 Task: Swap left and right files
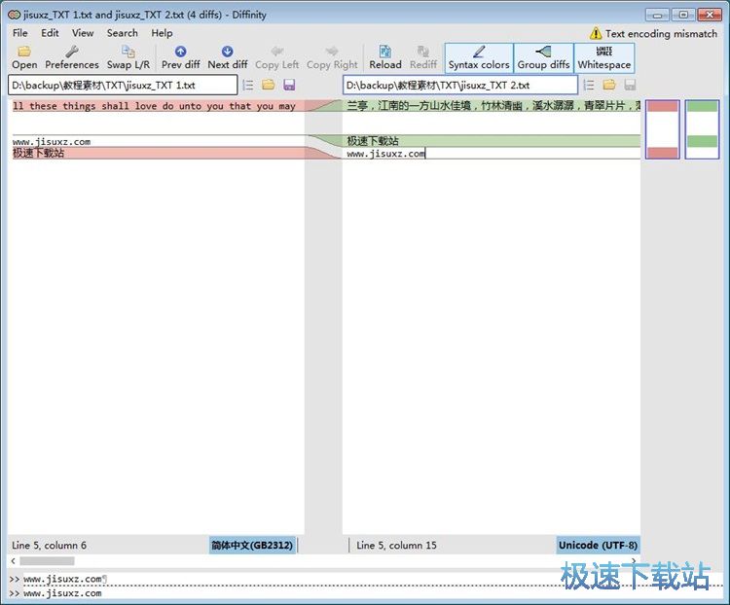click(x=128, y=57)
